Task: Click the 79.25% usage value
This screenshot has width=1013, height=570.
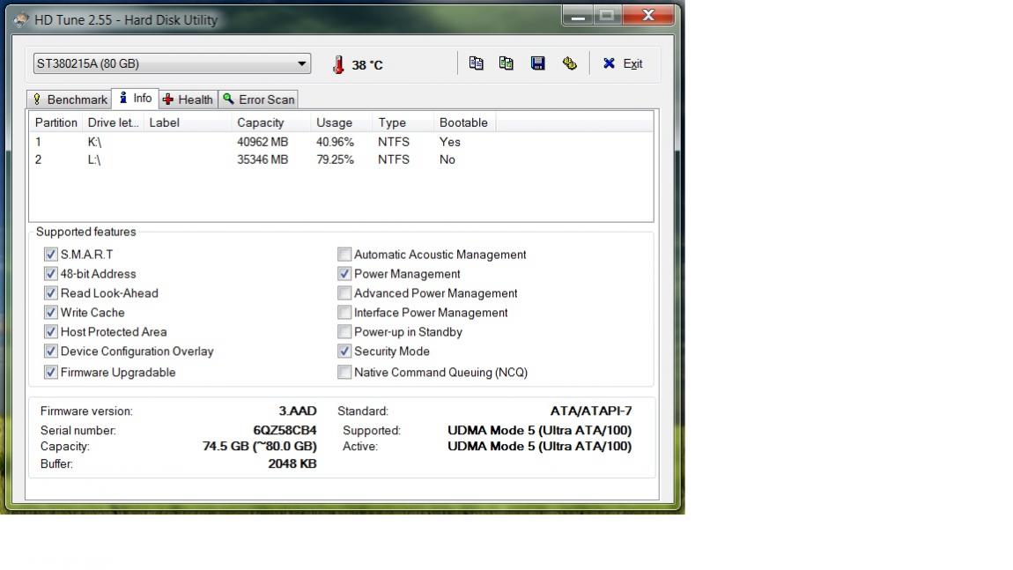Action: (335, 159)
